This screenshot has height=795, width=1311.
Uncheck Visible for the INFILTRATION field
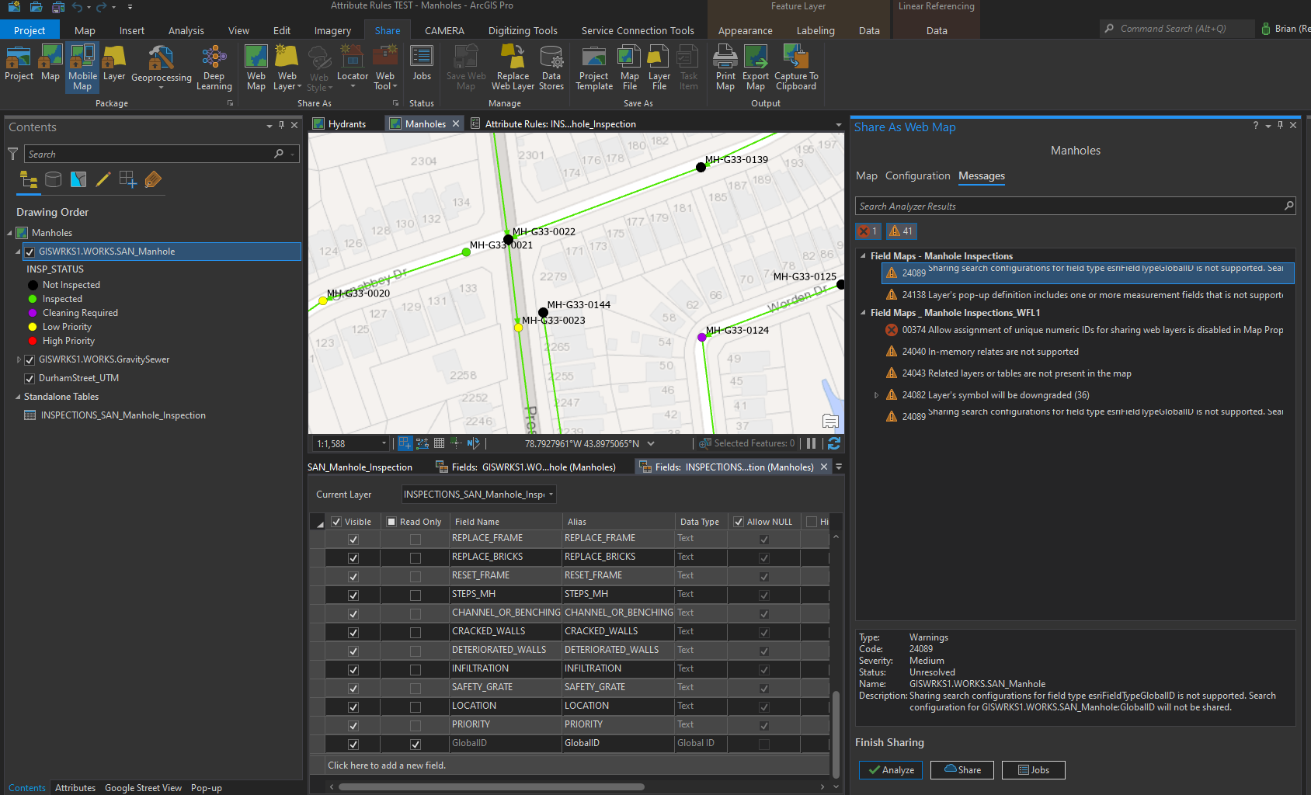pos(353,669)
